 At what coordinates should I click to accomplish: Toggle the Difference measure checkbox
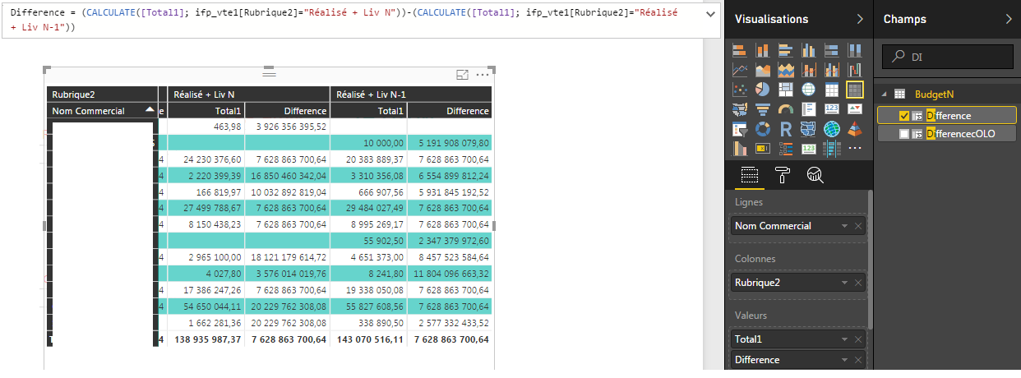click(904, 116)
